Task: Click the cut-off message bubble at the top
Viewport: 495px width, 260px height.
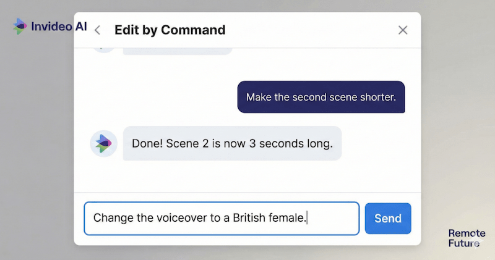Action: pos(178,49)
